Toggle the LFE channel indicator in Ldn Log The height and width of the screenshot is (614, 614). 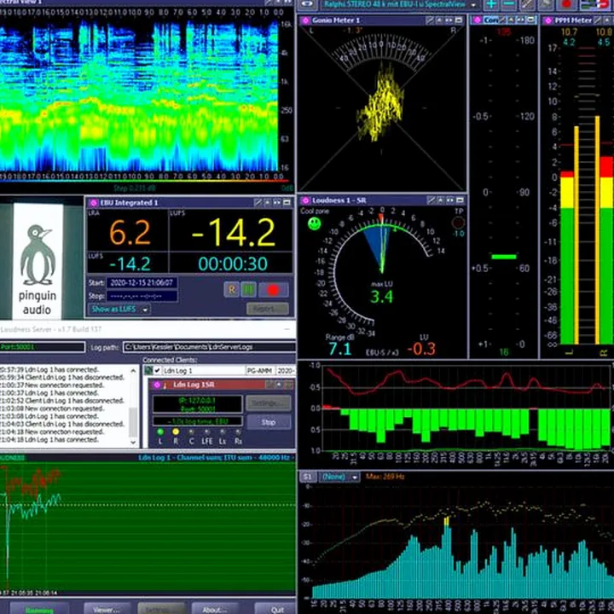[x=206, y=432]
